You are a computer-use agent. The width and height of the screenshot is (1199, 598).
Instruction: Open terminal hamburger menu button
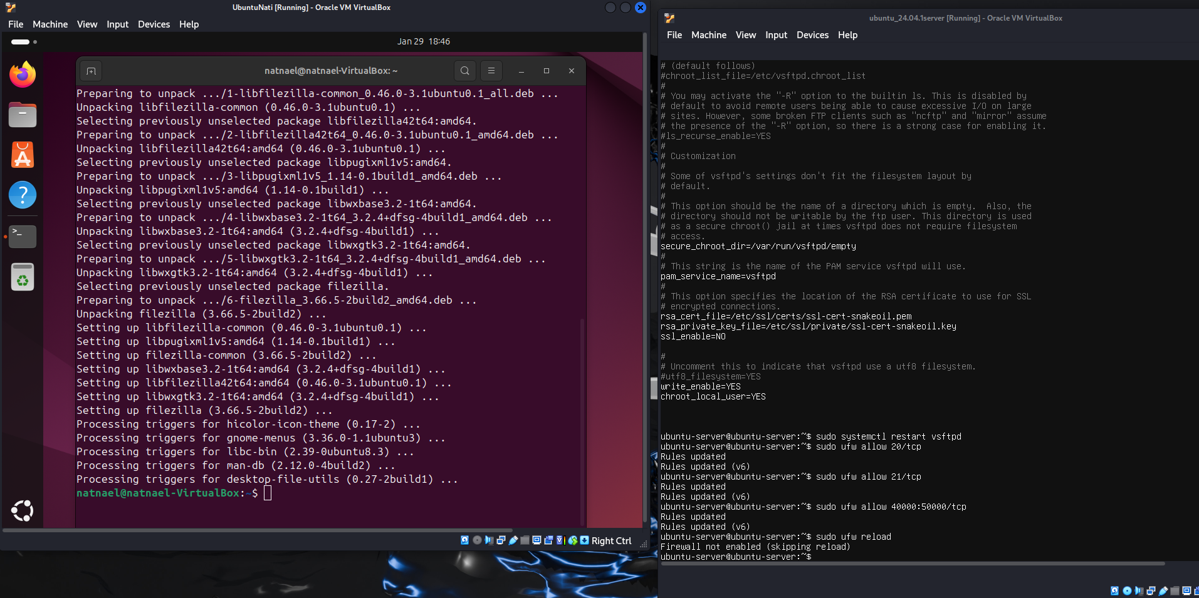(x=491, y=71)
